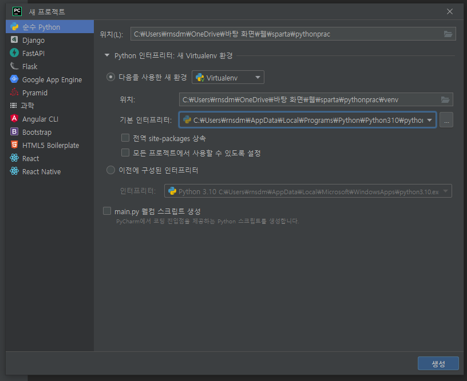The height and width of the screenshot is (381, 467).
Task: Choose Pyramid in the project type list
Action: [50, 93]
